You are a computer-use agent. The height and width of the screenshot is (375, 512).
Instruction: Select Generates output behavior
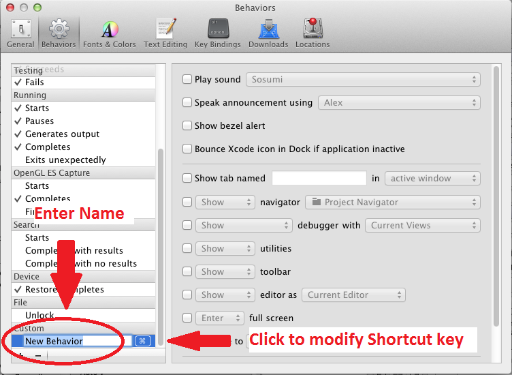[83, 134]
